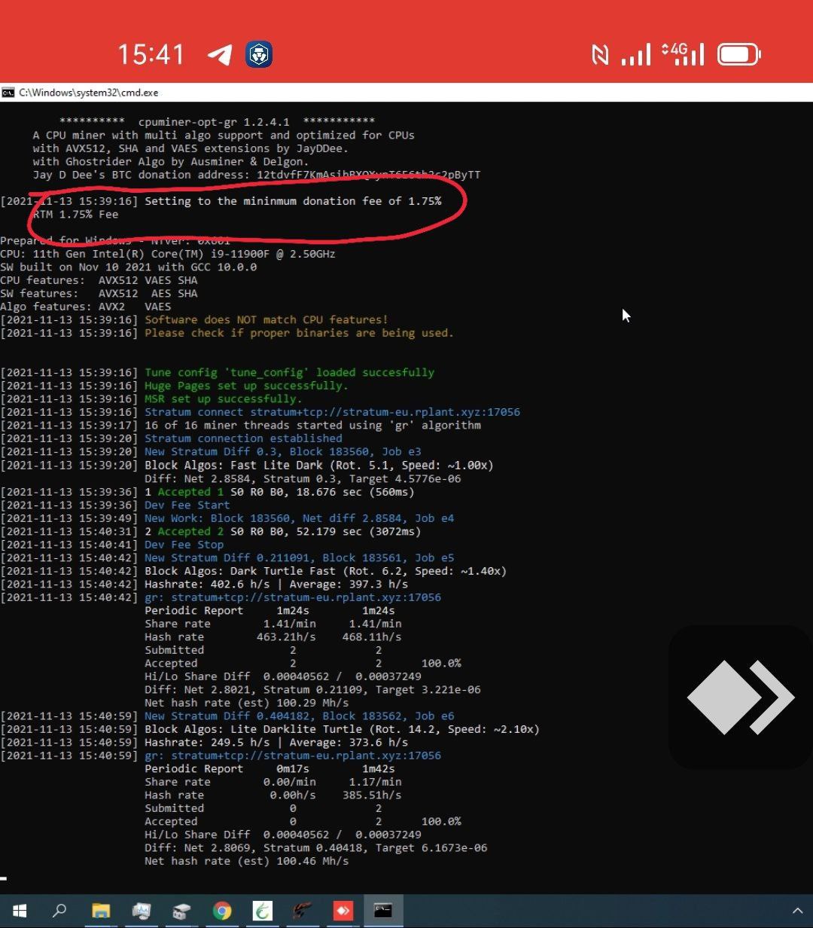Image resolution: width=813 pixels, height=928 pixels.
Task: Tap the battery indicator in status bar
Action: pos(739,54)
